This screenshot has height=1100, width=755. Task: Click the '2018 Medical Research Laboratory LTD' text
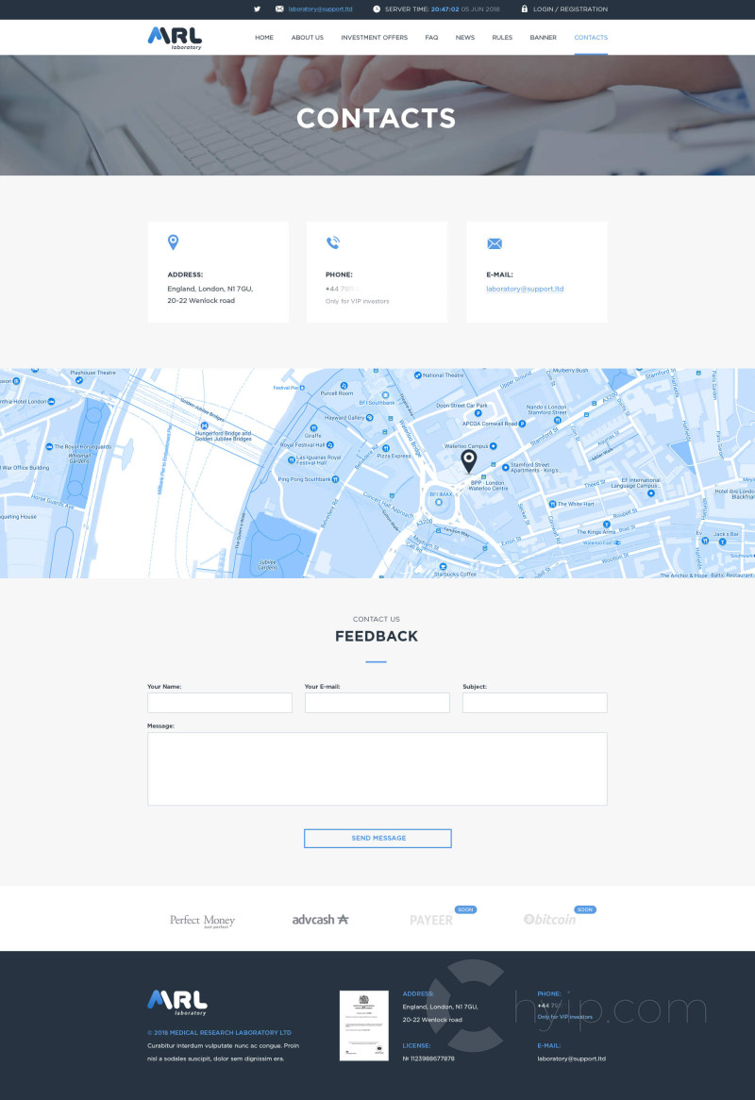coord(219,1033)
